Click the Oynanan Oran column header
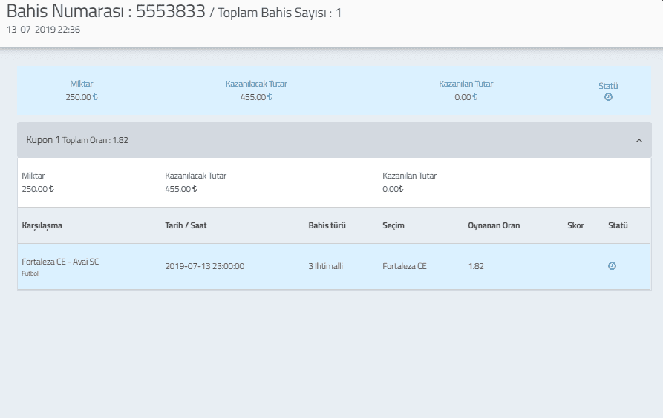This screenshot has height=418, width=663. 494,225
